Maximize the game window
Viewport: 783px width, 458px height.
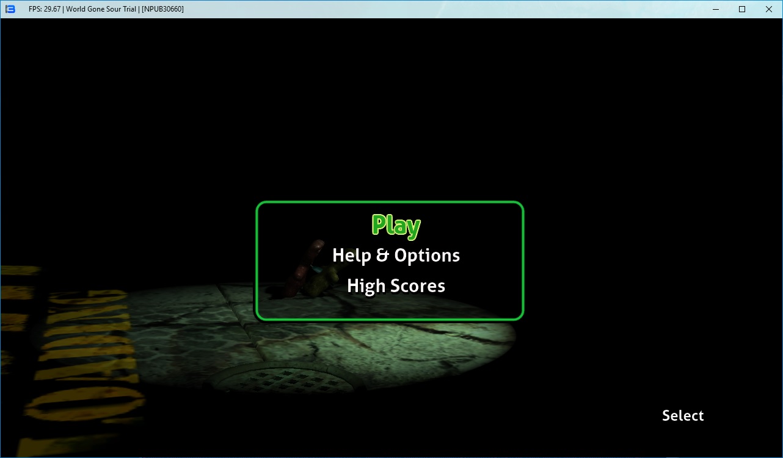click(x=742, y=9)
